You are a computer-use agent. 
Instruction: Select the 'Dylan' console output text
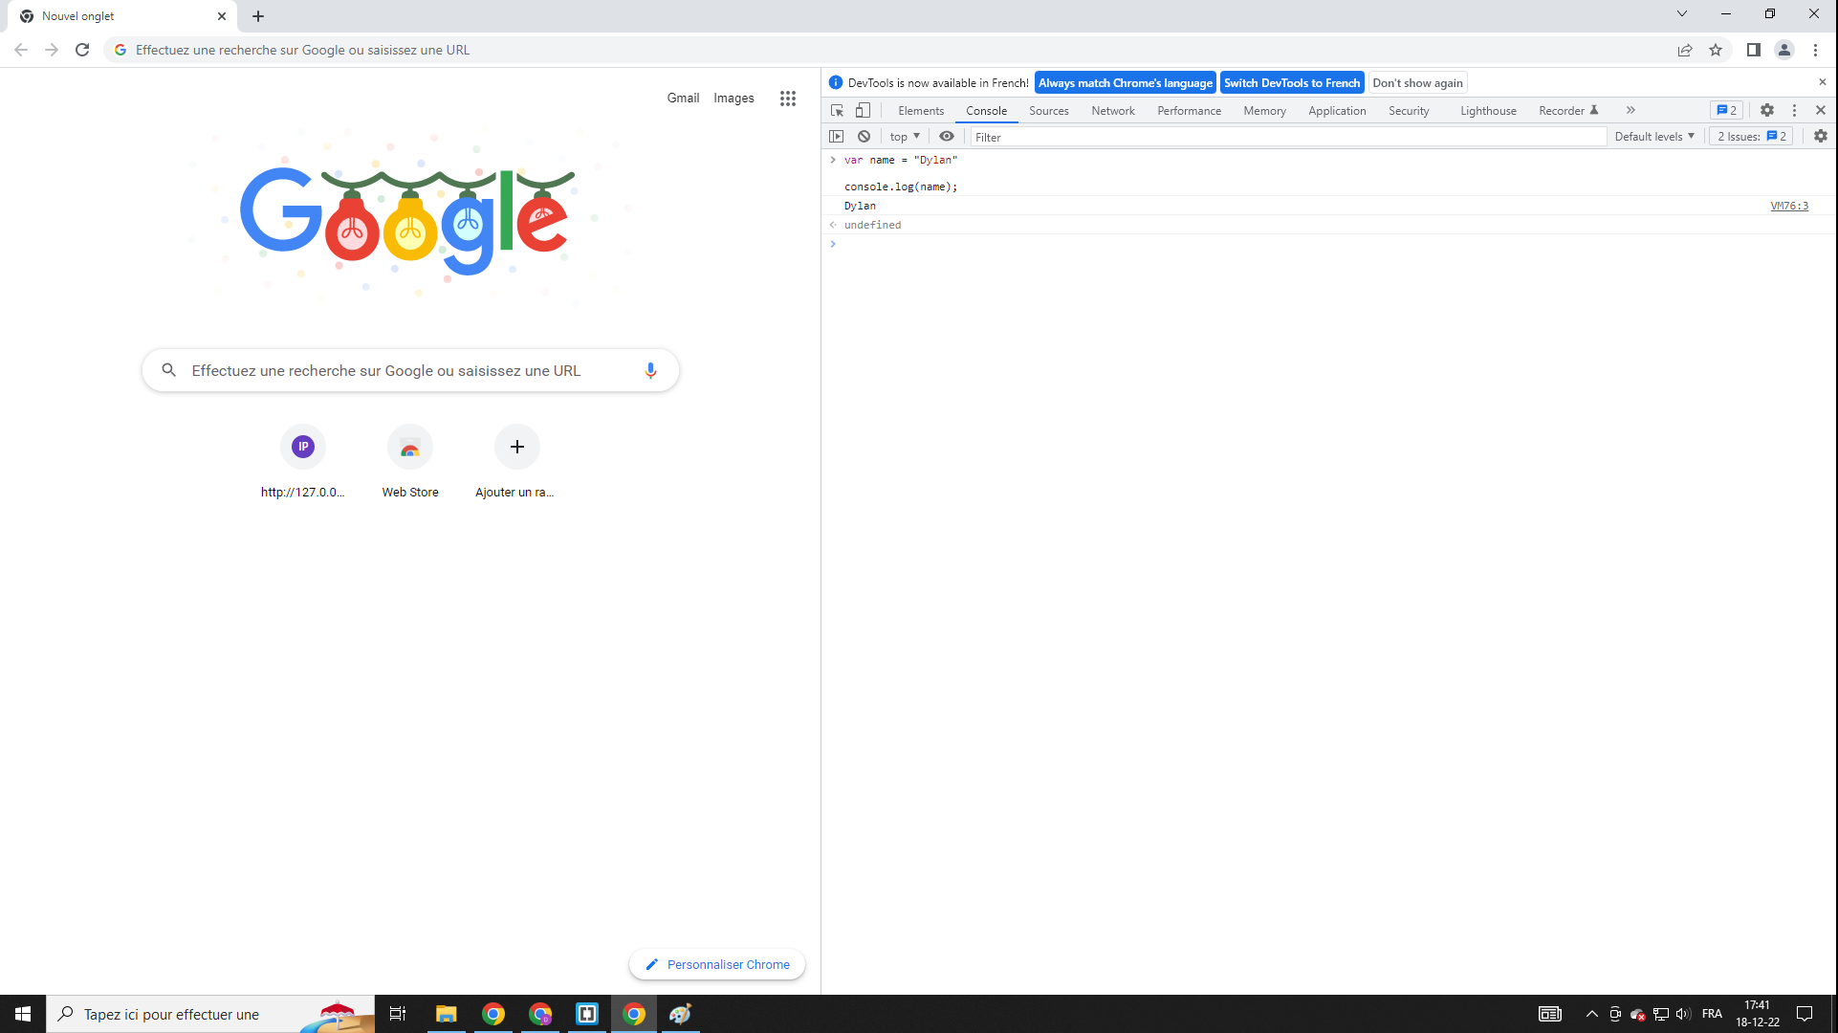pos(860,206)
